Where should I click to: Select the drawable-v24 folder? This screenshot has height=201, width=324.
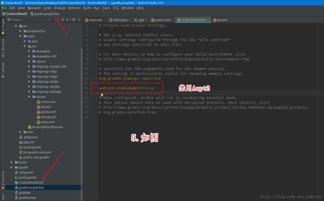44,56
